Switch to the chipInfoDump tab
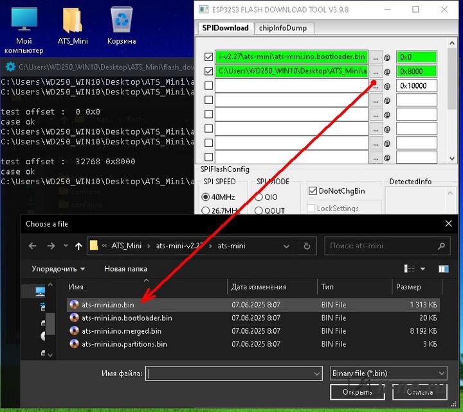Viewport: 463px width, 412px height. click(x=283, y=28)
